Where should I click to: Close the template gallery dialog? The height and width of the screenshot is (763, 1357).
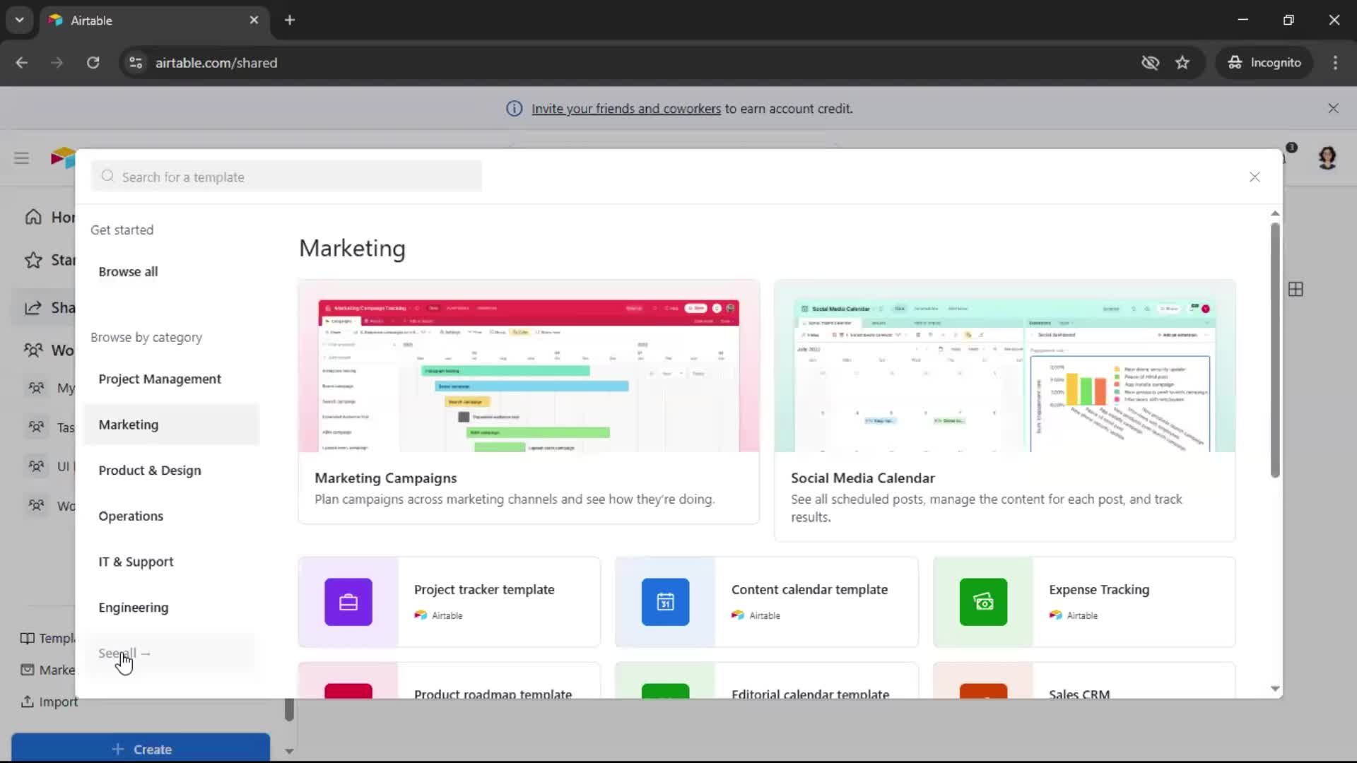[x=1255, y=177]
